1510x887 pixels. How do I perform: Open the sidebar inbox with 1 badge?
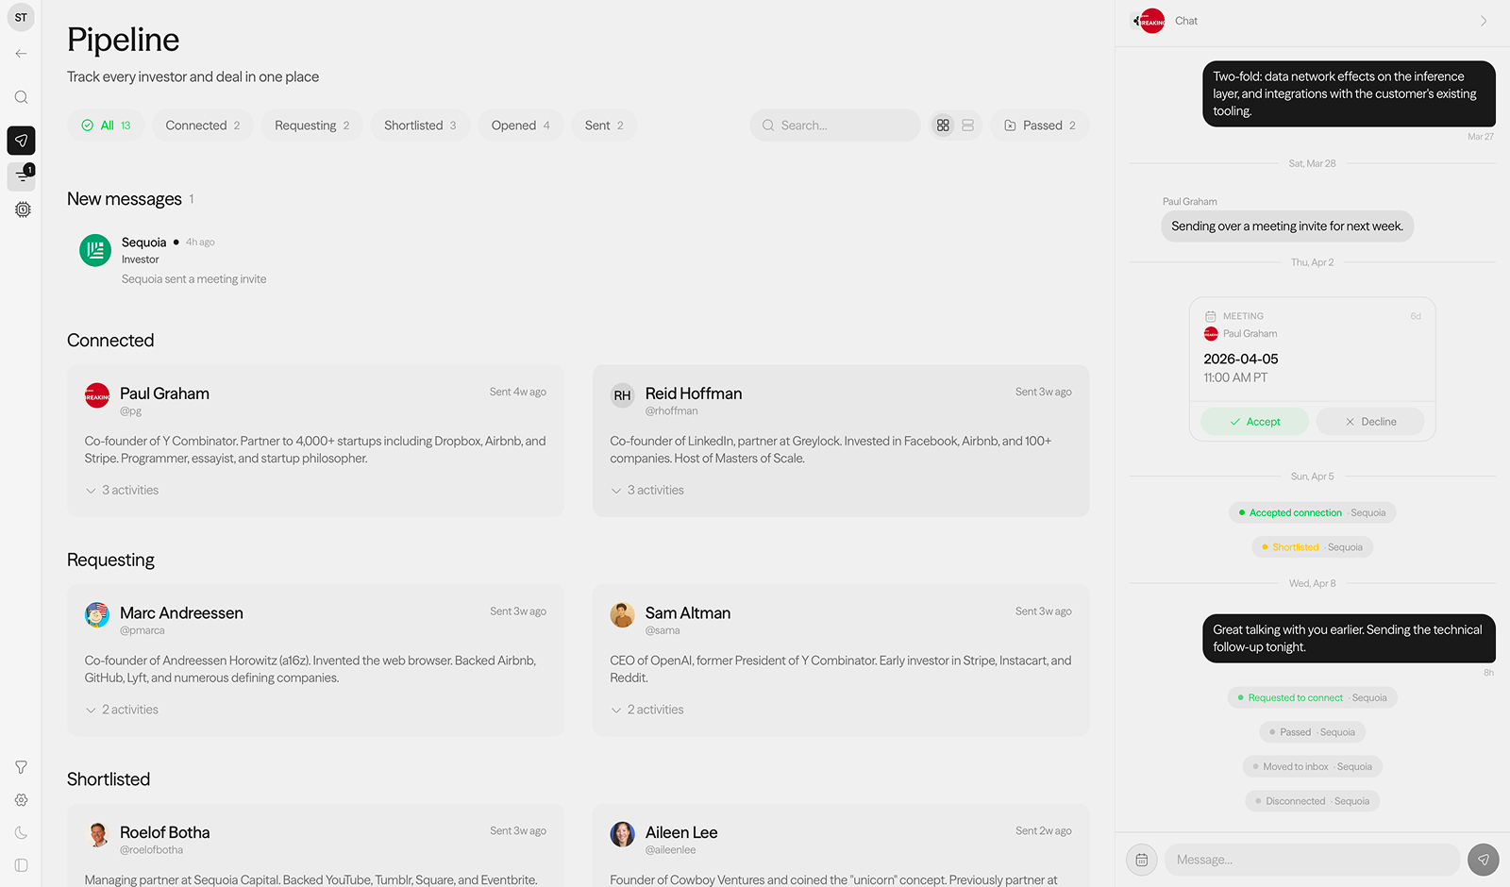pyautogui.click(x=21, y=176)
